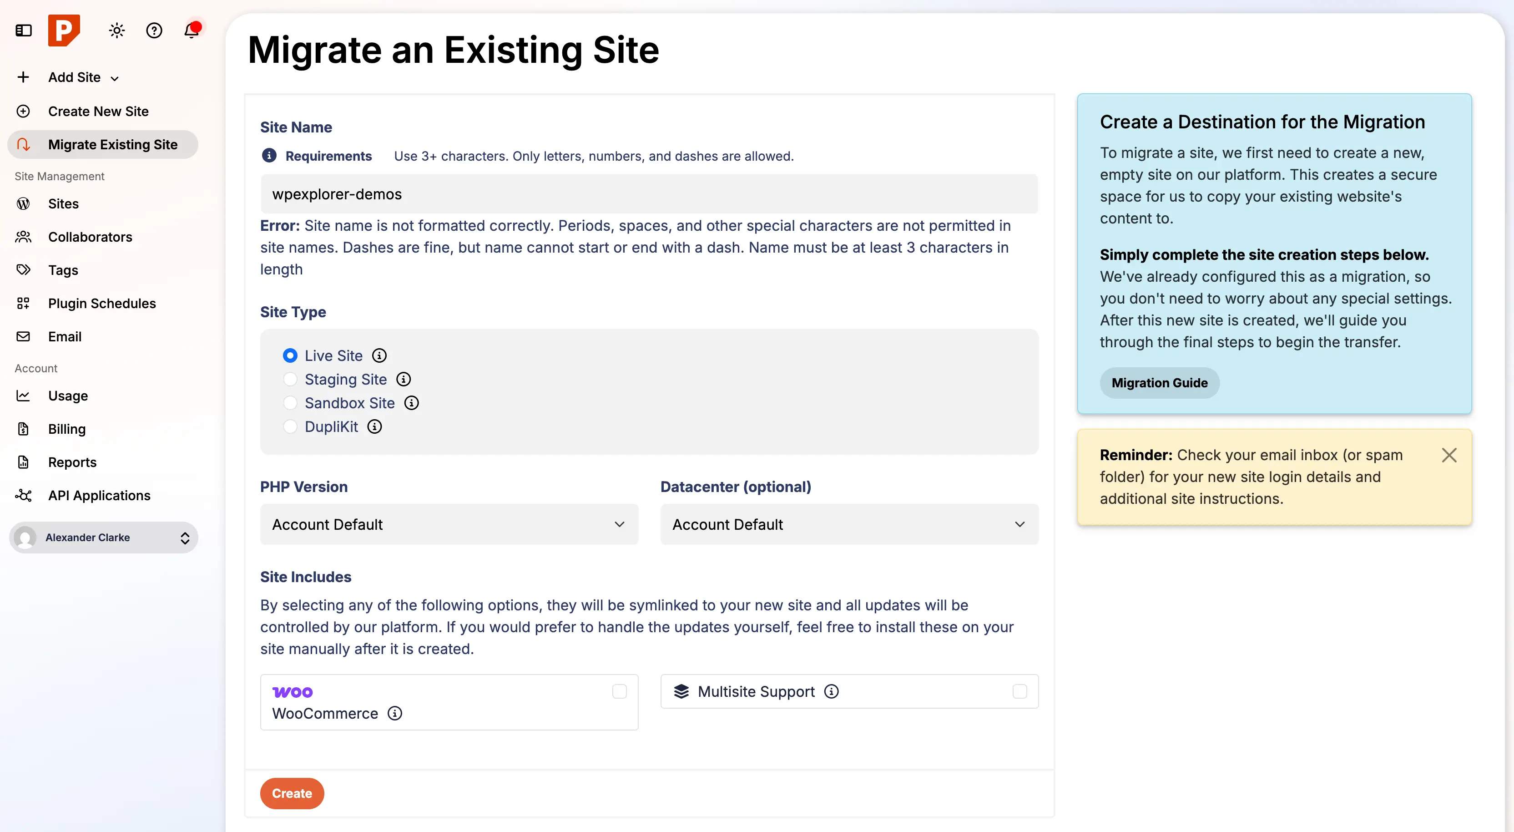Open API Applications from the sidebar
Screen dimensions: 1514x832
click(x=99, y=495)
